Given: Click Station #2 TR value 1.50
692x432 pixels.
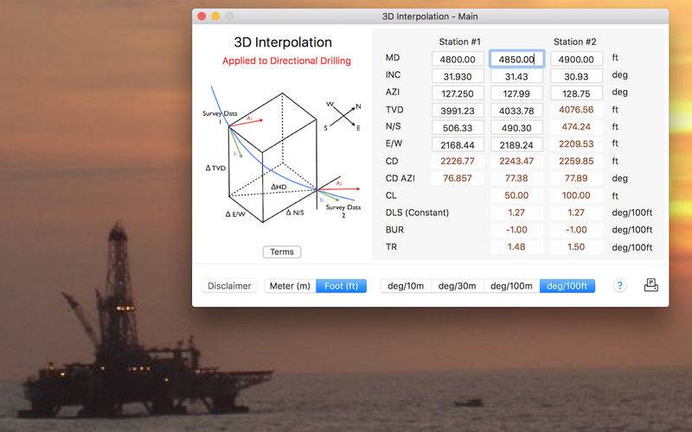Looking at the screenshot, I should [x=576, y=247].
